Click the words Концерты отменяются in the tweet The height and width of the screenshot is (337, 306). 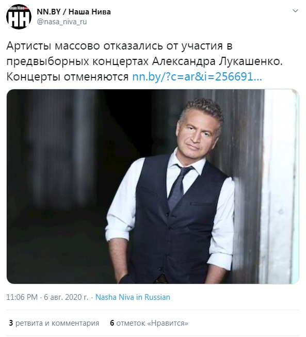[68, 77]
